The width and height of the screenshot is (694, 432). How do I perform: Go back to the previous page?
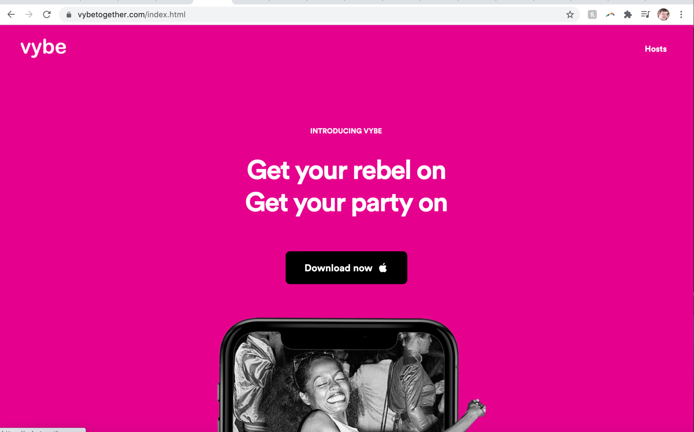[11, 14]
